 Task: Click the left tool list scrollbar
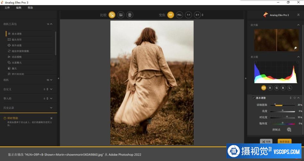pyautogui.click(x=55, y=43)
